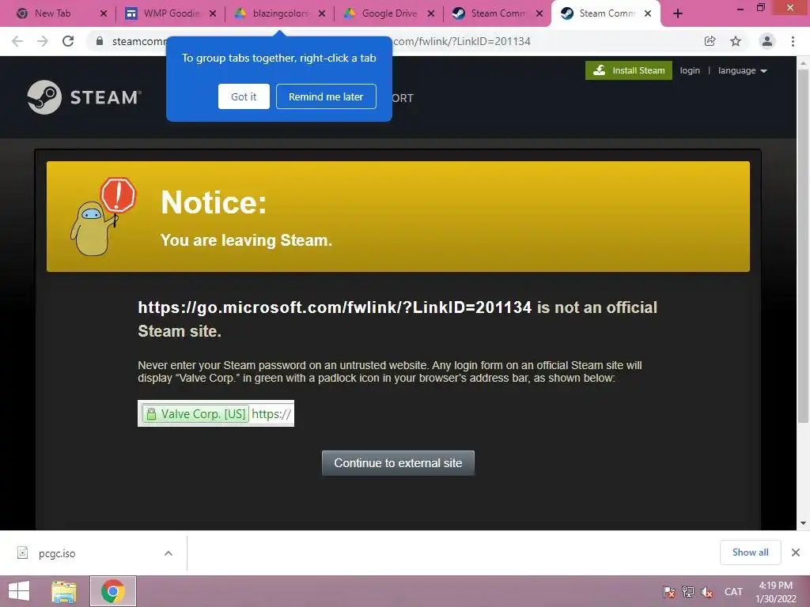Go forward with the forward arrow

(43, 41)
